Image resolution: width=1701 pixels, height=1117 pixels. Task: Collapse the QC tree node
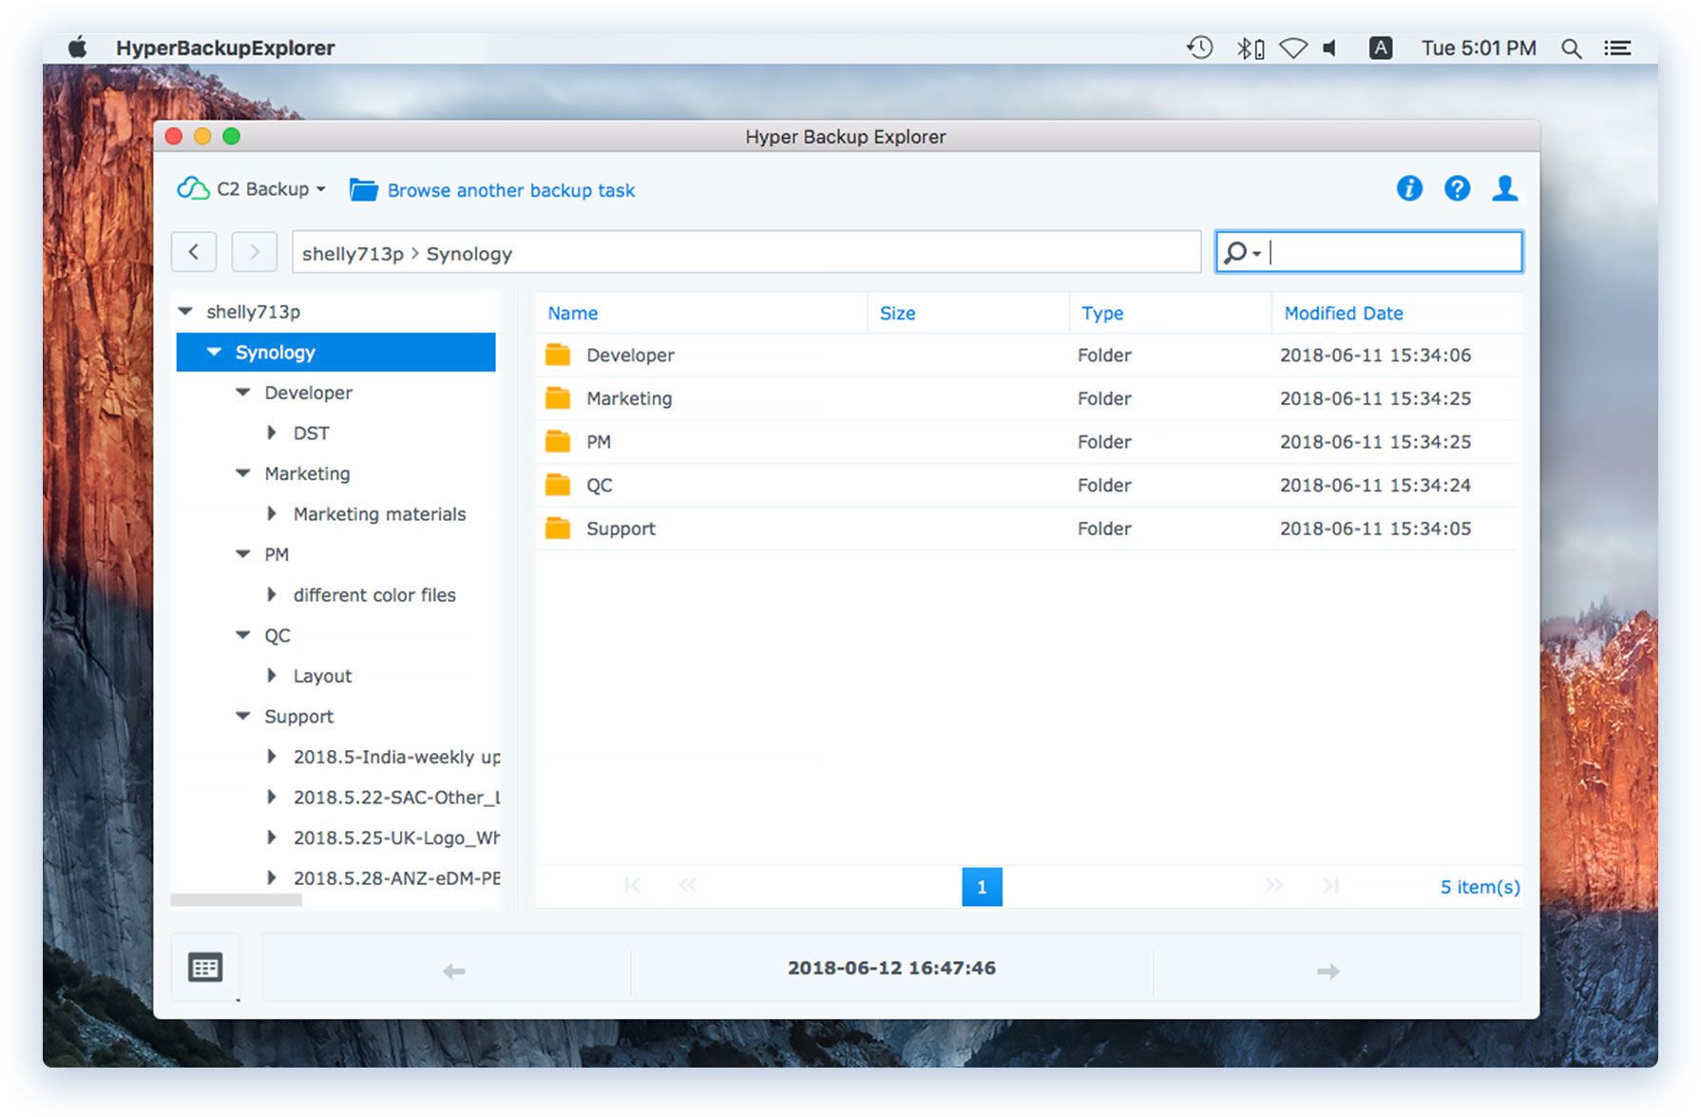click(243, 635)
